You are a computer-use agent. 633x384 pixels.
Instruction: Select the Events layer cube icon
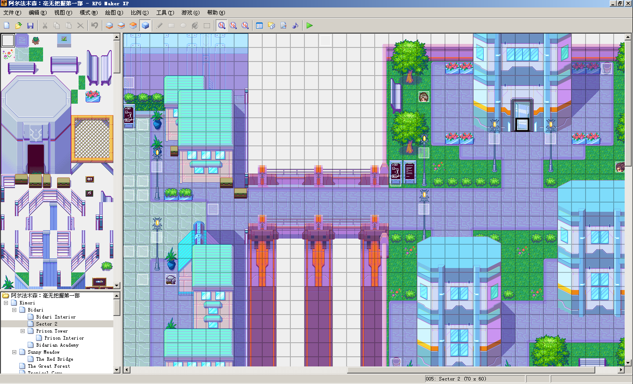coord(145,25)
